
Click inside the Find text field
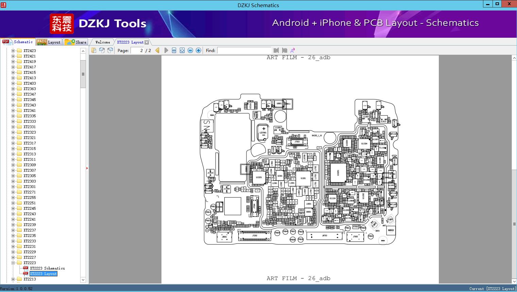point(244,50)
